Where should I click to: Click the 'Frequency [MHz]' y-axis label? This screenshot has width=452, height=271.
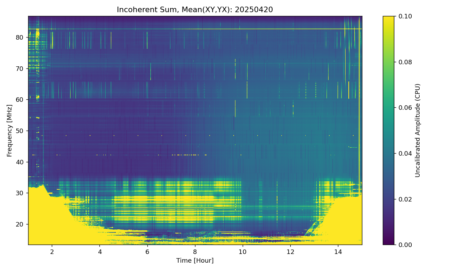[x=9, y=131]
